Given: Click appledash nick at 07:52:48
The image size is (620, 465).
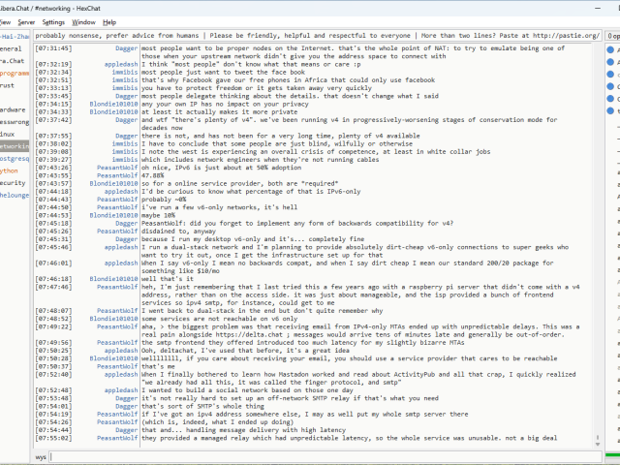Looking at the screenshot, I should point(121,390).
